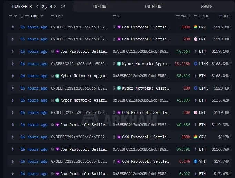The height and width of the screenshot is (178, 235).
Task: Click sender address in 13.215K LINK row
Action: coord(80,64)
